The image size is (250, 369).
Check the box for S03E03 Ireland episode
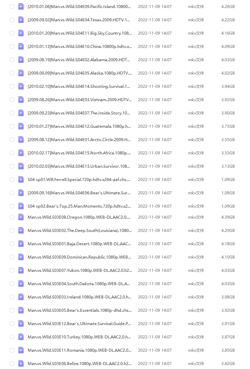click(12, 297)
